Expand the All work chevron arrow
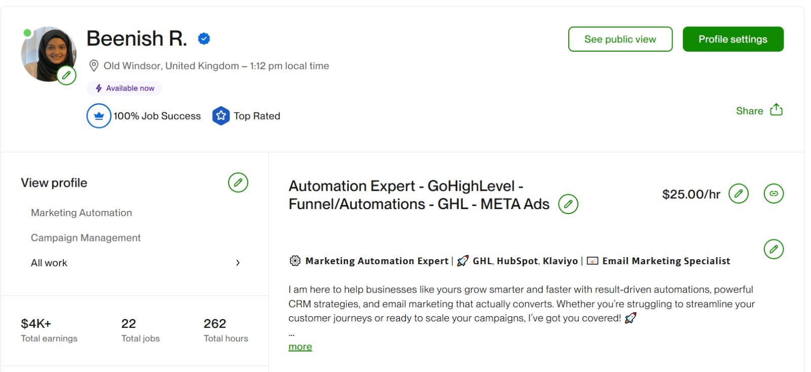The image size is (811, 372). click(x=238, y=263)
